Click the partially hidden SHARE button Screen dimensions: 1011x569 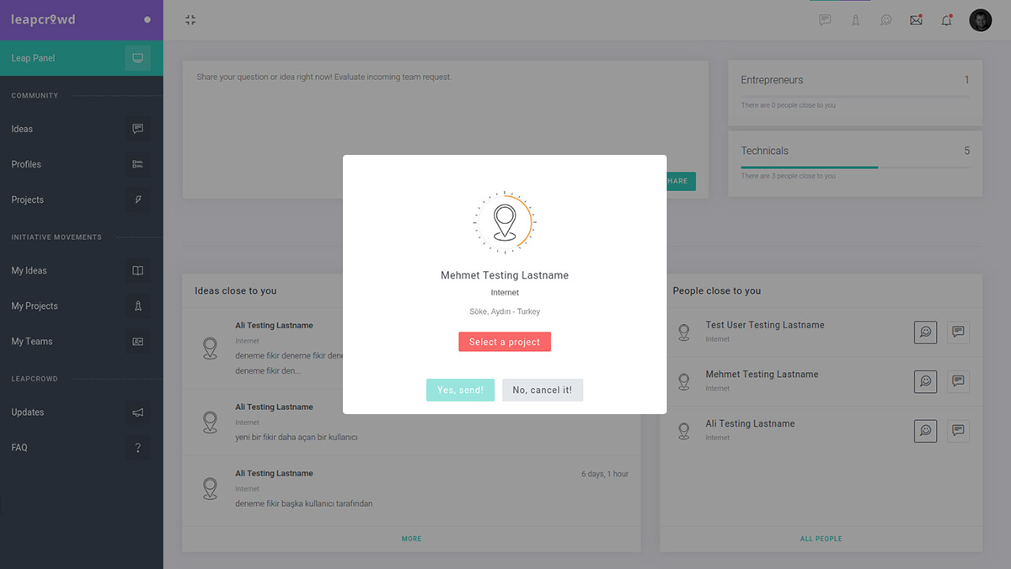click(x=681, y=181)
